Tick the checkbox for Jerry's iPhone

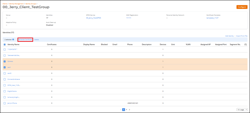click(x=4, y=103)
